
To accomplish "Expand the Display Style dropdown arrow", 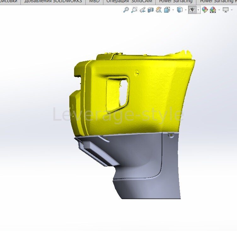I will pos(186,10).
